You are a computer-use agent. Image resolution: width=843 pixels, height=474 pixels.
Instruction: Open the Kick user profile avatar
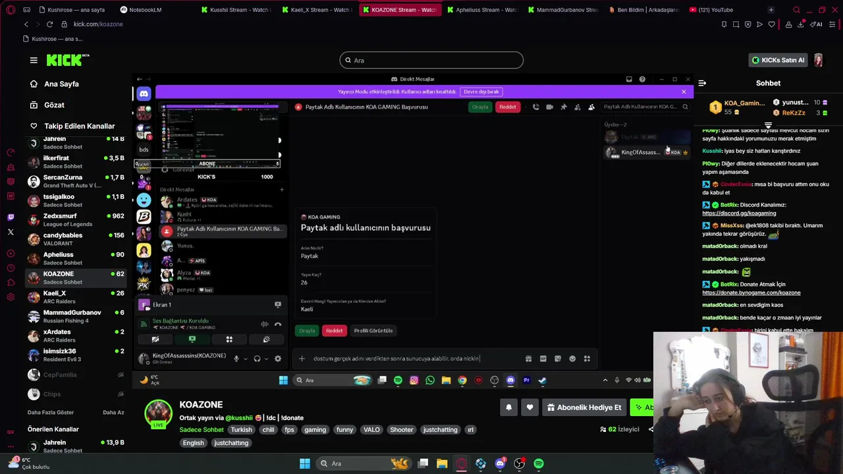click(818, 60)
